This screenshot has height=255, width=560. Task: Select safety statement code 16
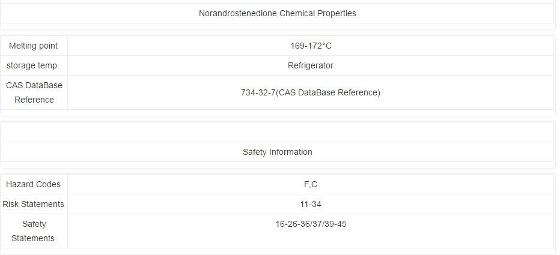[280, 224]
